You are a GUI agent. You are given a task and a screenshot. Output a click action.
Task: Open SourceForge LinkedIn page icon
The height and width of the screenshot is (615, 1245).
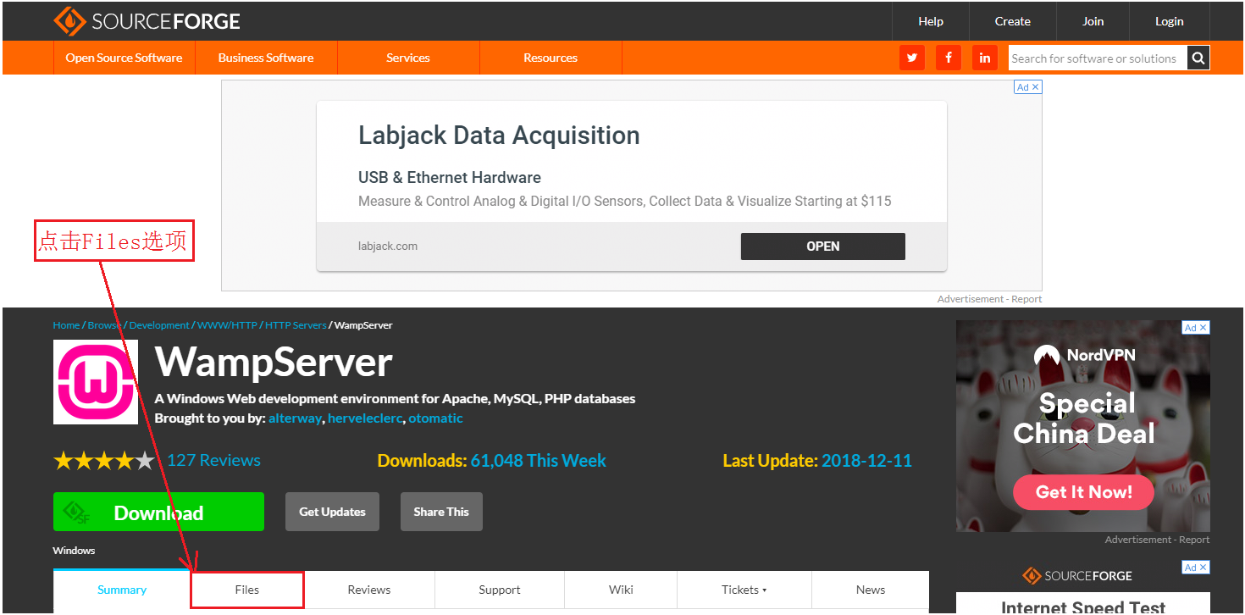pos(985,58)
